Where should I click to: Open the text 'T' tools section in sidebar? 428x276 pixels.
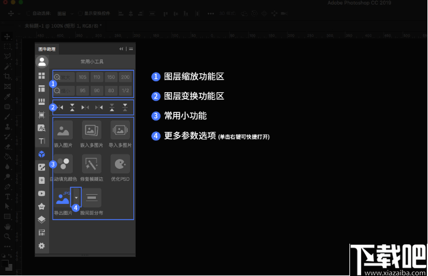42,141
